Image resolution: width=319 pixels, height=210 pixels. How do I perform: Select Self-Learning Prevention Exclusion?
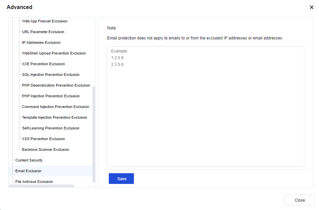(51, 128)
